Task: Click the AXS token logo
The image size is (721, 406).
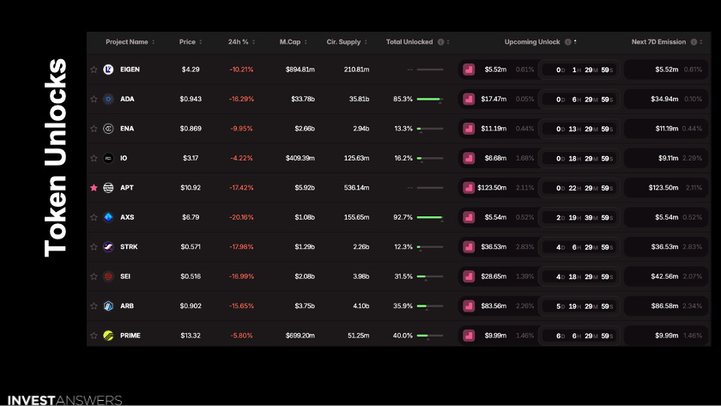Action: click(108, 217)
